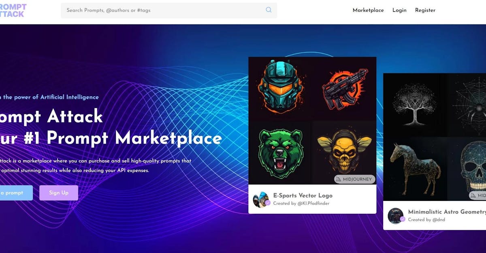Click the purple Sign Up button
Image resolution: width=486 pixels, height=253 pixels.
pyautogui.click(x=59, y=193)
